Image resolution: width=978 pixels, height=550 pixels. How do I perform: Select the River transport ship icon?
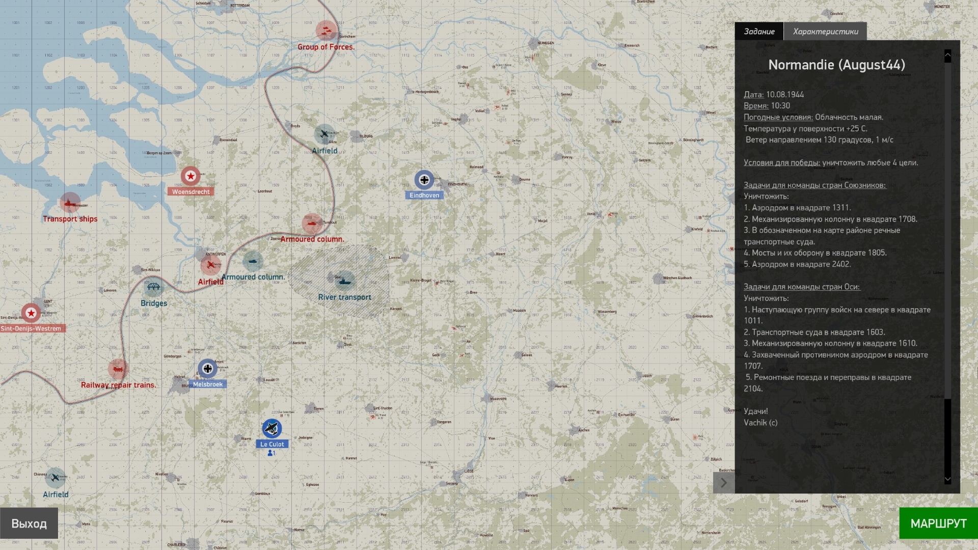click(344, 281)
